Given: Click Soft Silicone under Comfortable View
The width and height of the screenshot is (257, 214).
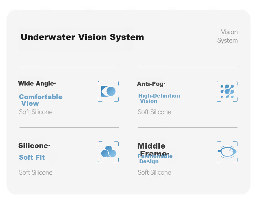Looking at the screenshot, I should point(36,112).
